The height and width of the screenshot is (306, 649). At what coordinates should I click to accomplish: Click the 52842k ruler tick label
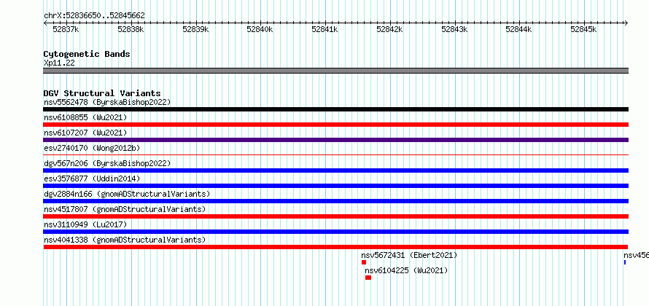point(389,29)
